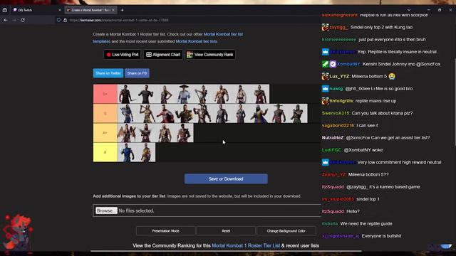Click Browse to choose image files

tap(106, 210)
